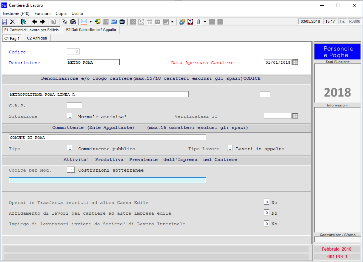Click the COMUNE DI ROMA committente field
363x262 pixels.
point(107,137)
